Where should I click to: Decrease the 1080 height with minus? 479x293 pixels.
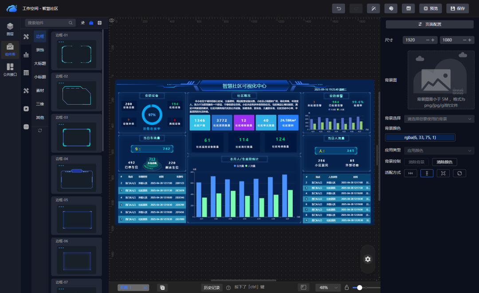click(x=464, y=40)
